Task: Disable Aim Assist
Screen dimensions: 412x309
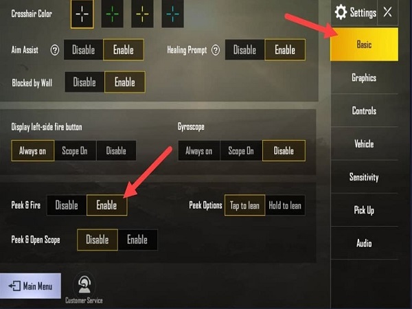Action: [84, 50]
